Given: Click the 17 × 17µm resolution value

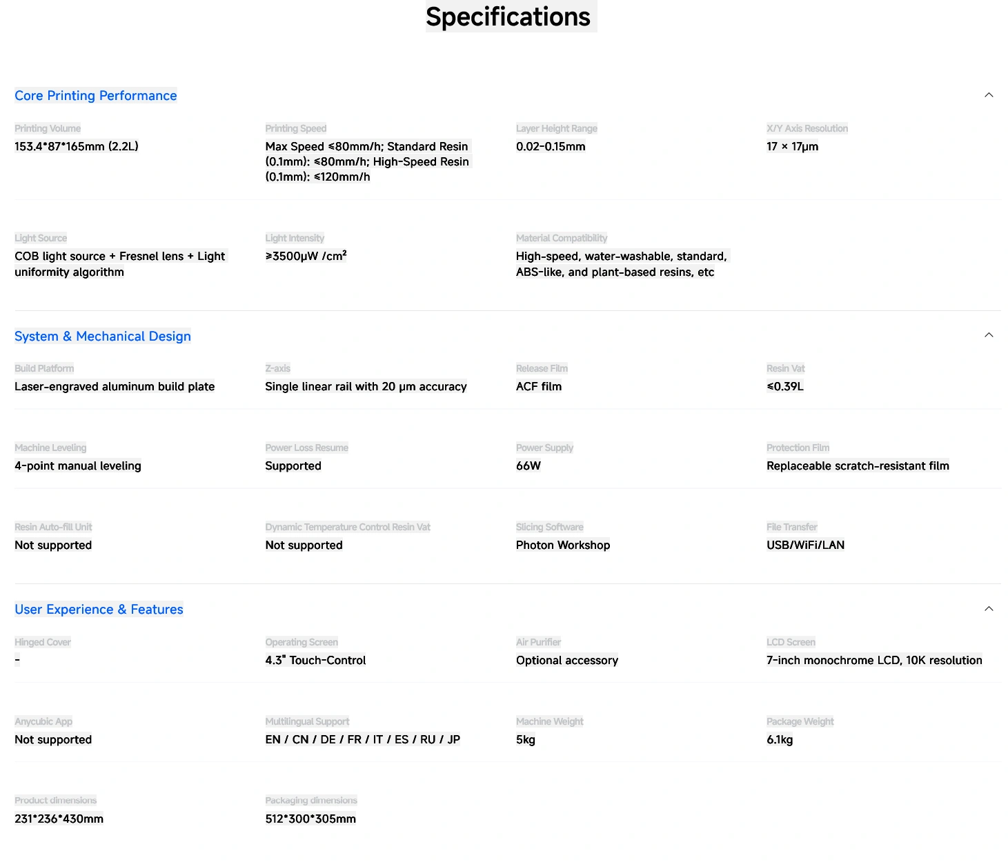Looking at the screenshot, I should click(x=792, y=146).
